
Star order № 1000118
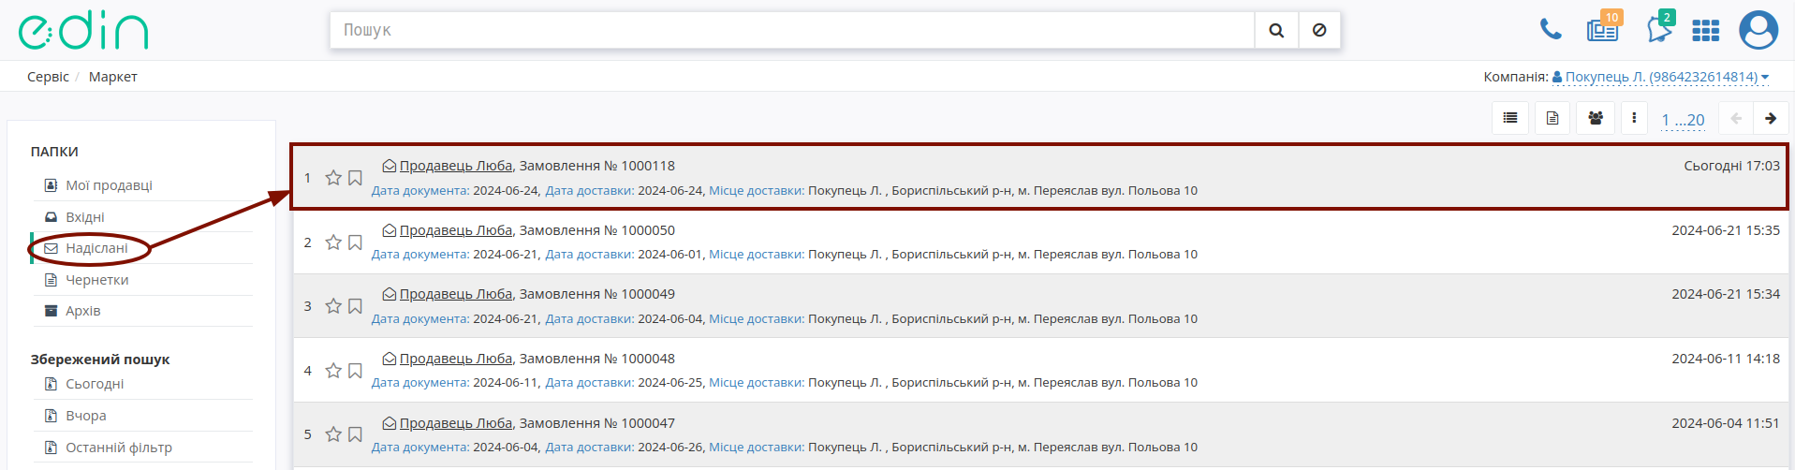coord(333,178)
